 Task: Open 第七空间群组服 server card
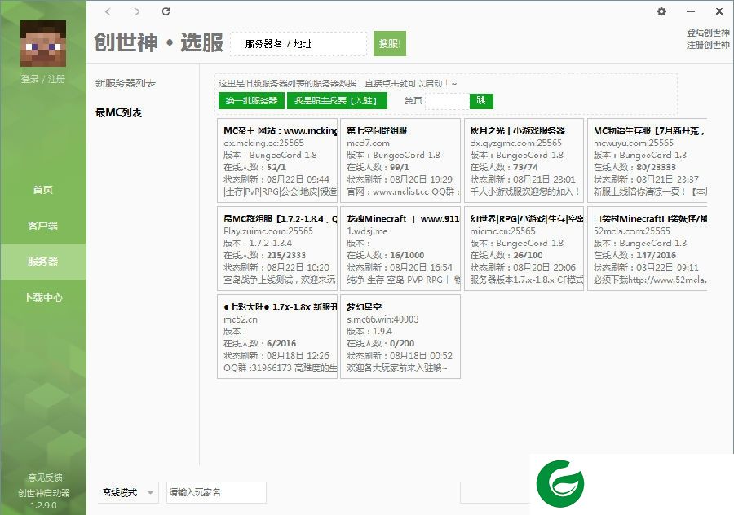click(x=400, y=161)
